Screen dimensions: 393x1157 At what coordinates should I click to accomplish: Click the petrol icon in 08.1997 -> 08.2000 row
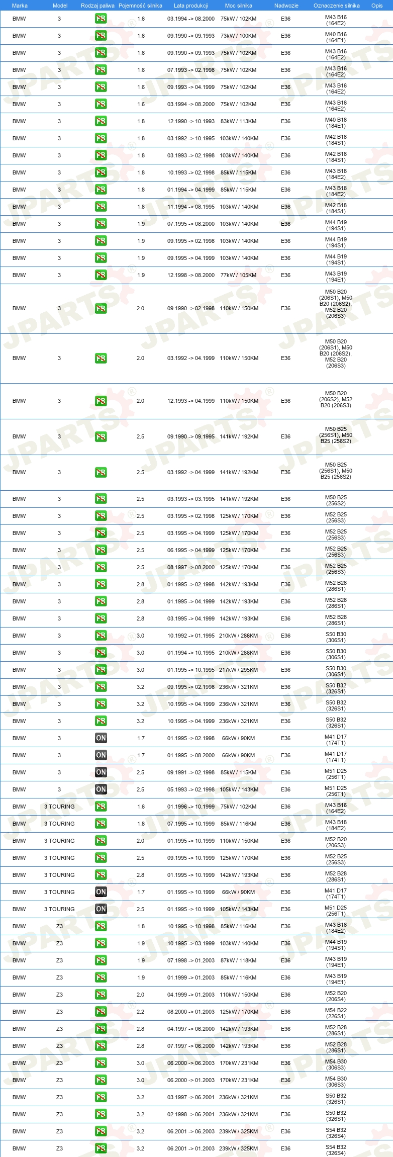101,567
